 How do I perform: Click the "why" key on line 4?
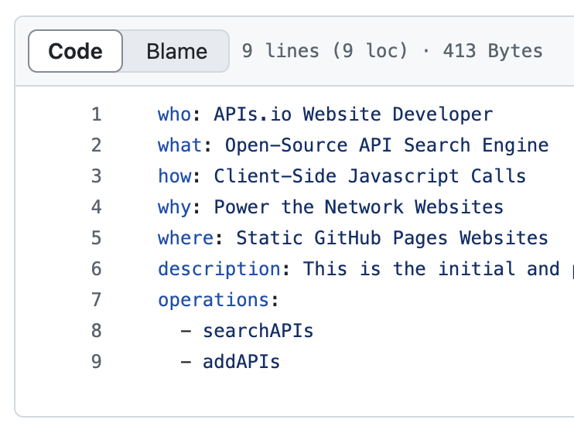tap(174, 207)
